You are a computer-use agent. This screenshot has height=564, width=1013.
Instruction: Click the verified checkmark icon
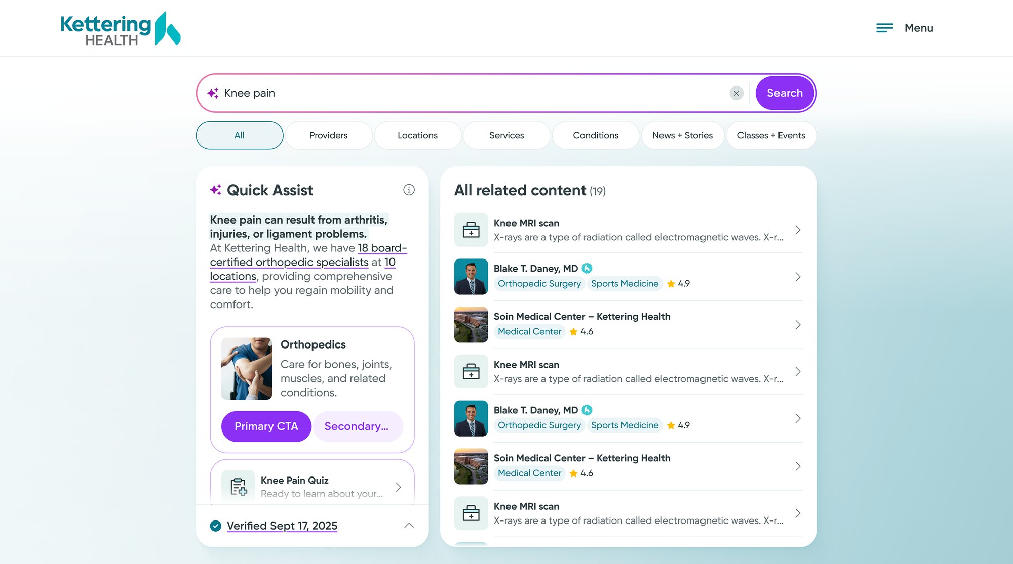tap(216, 526)
